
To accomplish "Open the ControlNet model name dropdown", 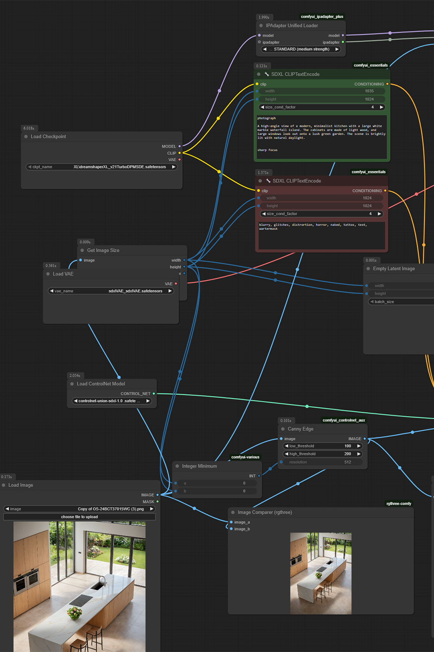I will click(112, 401).
